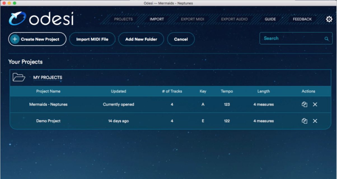
Task: Click the search magnifier icon
Action: click(326, 39)
